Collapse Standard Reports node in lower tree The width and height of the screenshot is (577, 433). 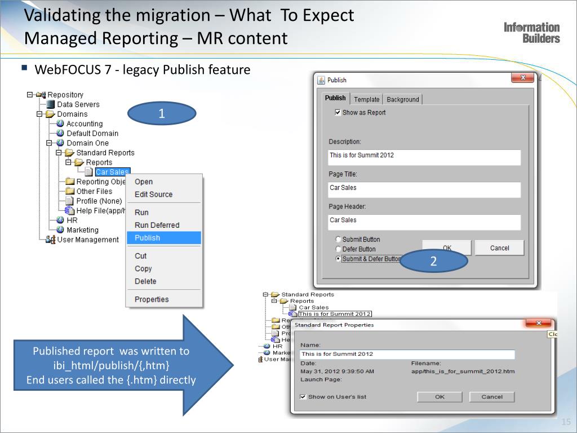pos(265,294)
